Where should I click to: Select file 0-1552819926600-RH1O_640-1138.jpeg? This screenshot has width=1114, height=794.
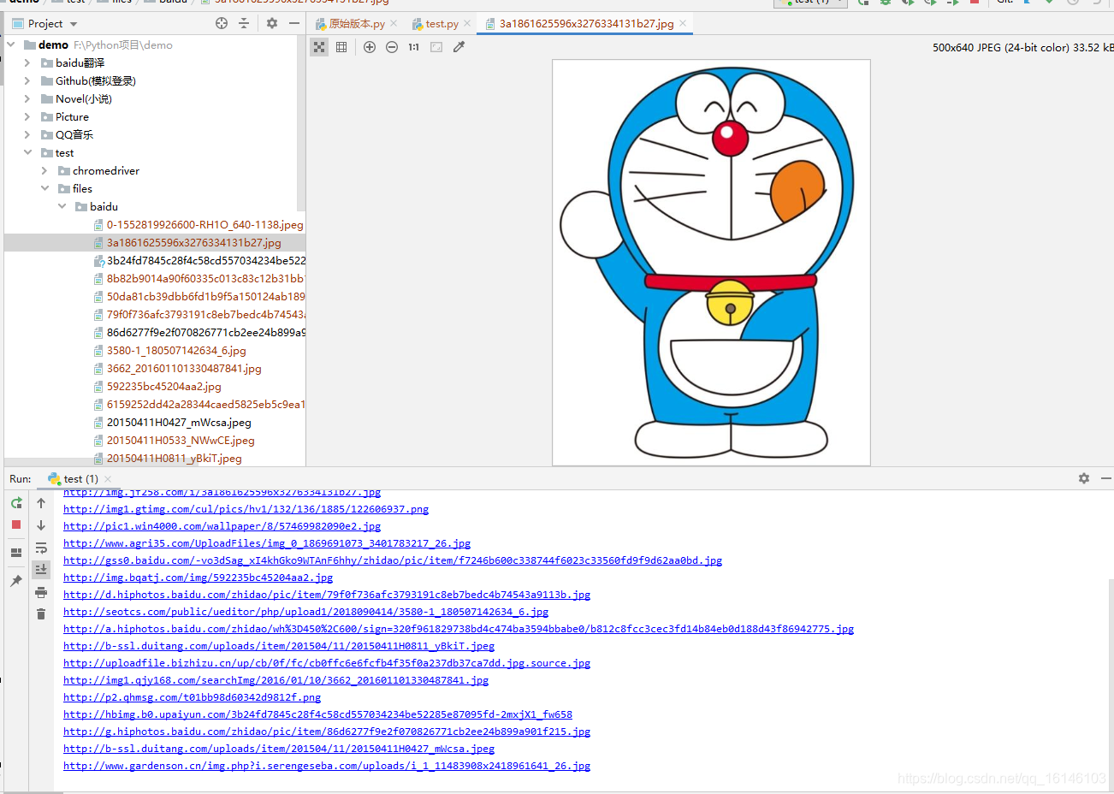[204, 225]
